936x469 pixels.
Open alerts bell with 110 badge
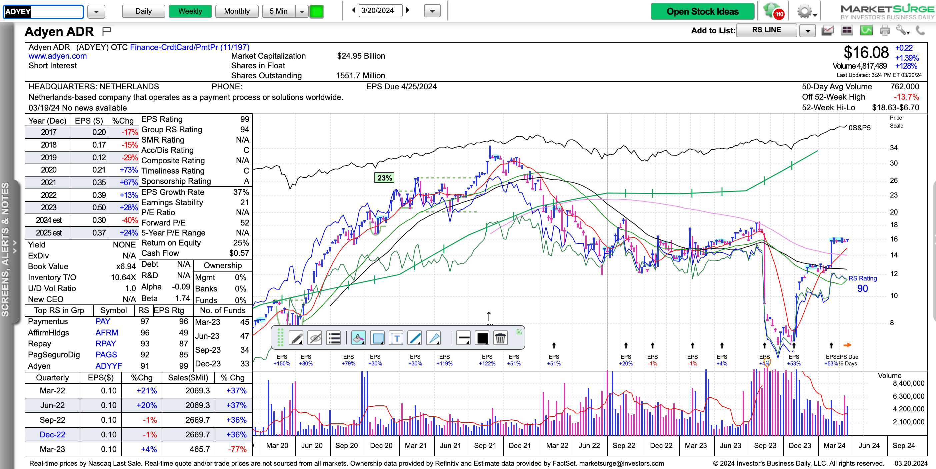(772, 11)
